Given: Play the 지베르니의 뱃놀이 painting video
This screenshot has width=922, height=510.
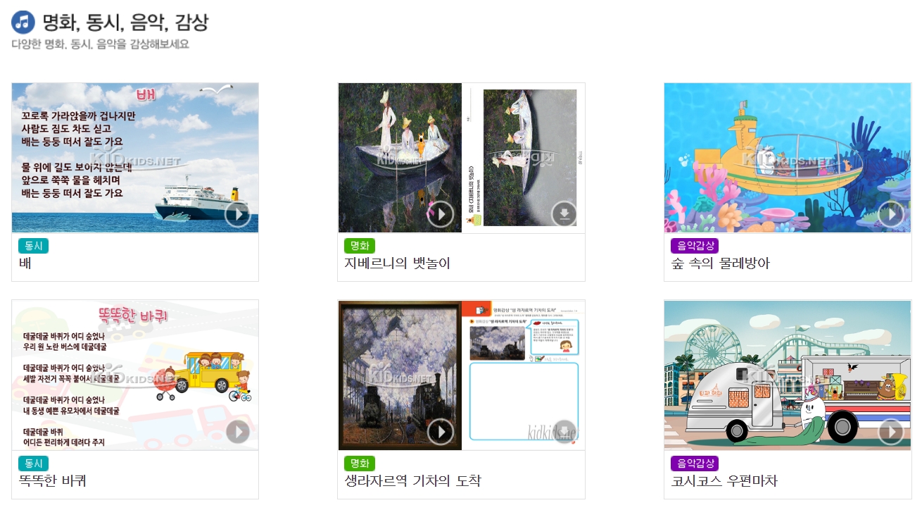Looking at the screenshot, I should pyautogui.click(x=441, y=214).
